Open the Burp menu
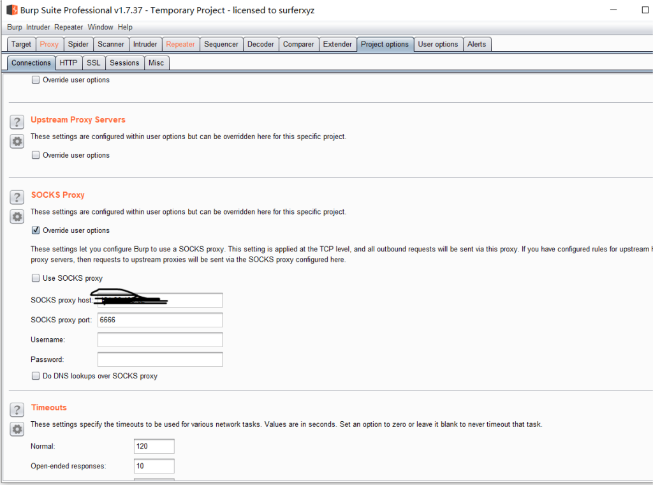 point(14,27)
